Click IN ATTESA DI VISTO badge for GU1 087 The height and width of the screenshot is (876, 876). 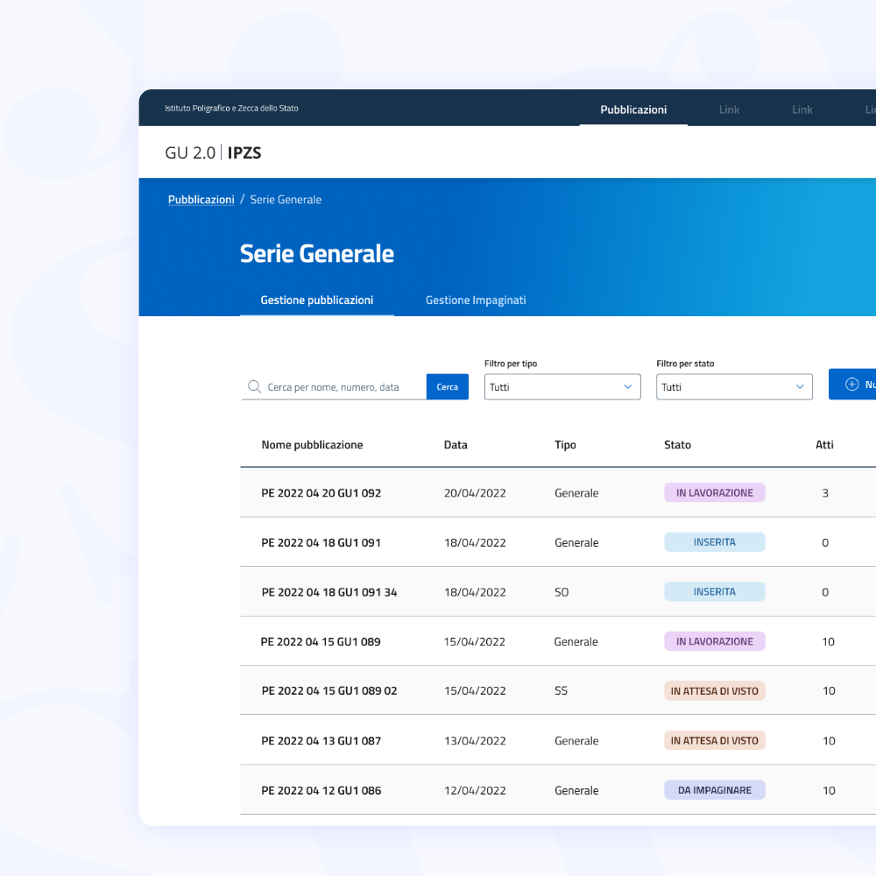pyautogui.click(x=715, y=740)
